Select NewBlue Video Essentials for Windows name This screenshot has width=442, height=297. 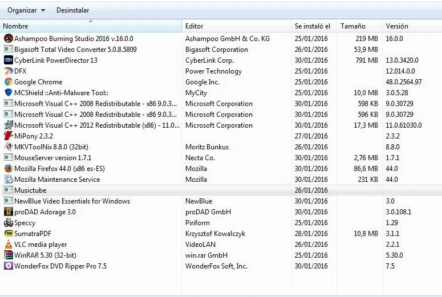click(72, 201)
